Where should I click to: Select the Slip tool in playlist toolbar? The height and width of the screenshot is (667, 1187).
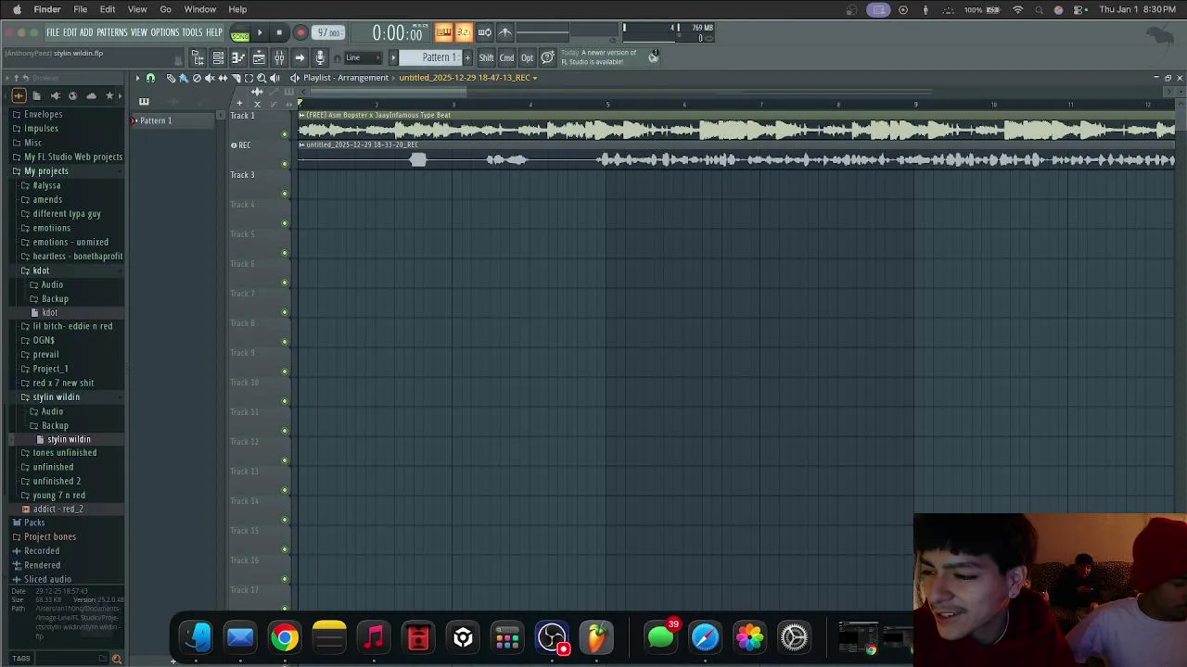click(223, 78)
